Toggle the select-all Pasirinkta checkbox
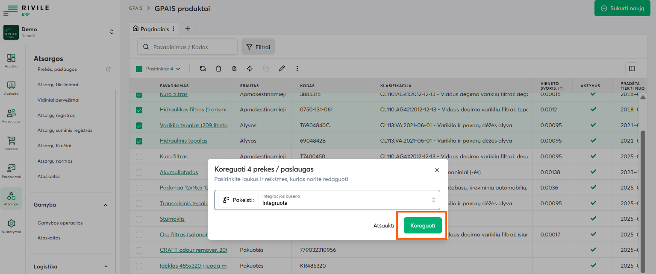Viewport: 656px width, 274px height. click(139, 69)
